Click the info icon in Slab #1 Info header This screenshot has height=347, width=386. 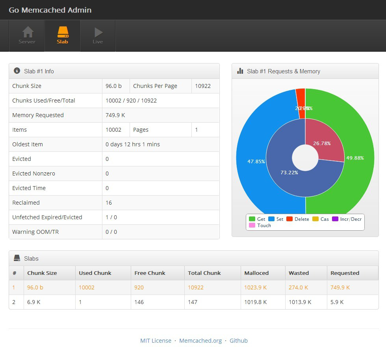tap(16, 70)
